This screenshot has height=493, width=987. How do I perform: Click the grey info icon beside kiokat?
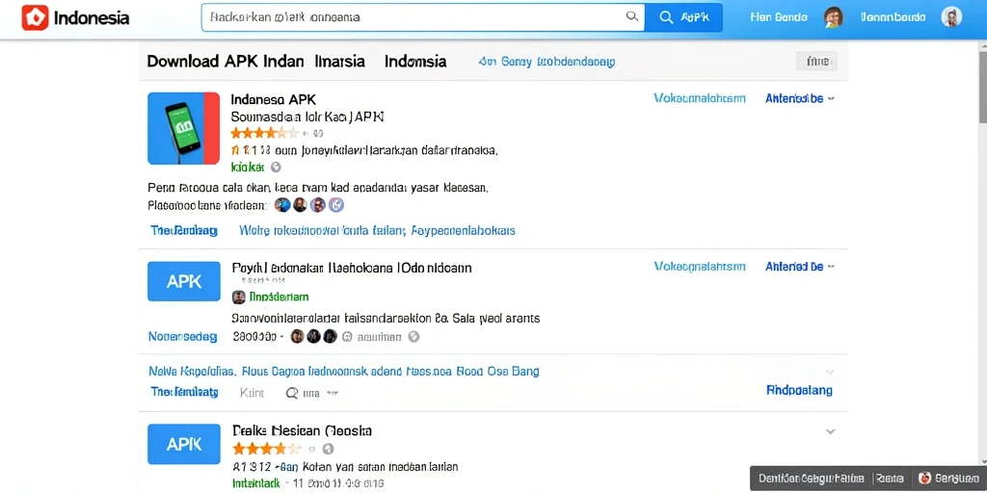pos(275,168)
